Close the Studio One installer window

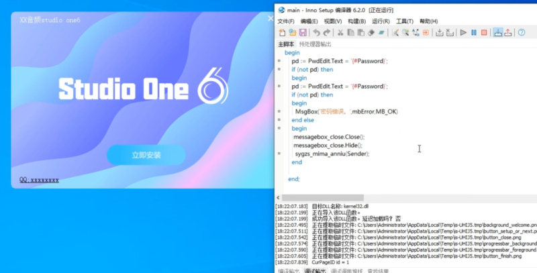[271, 19]
